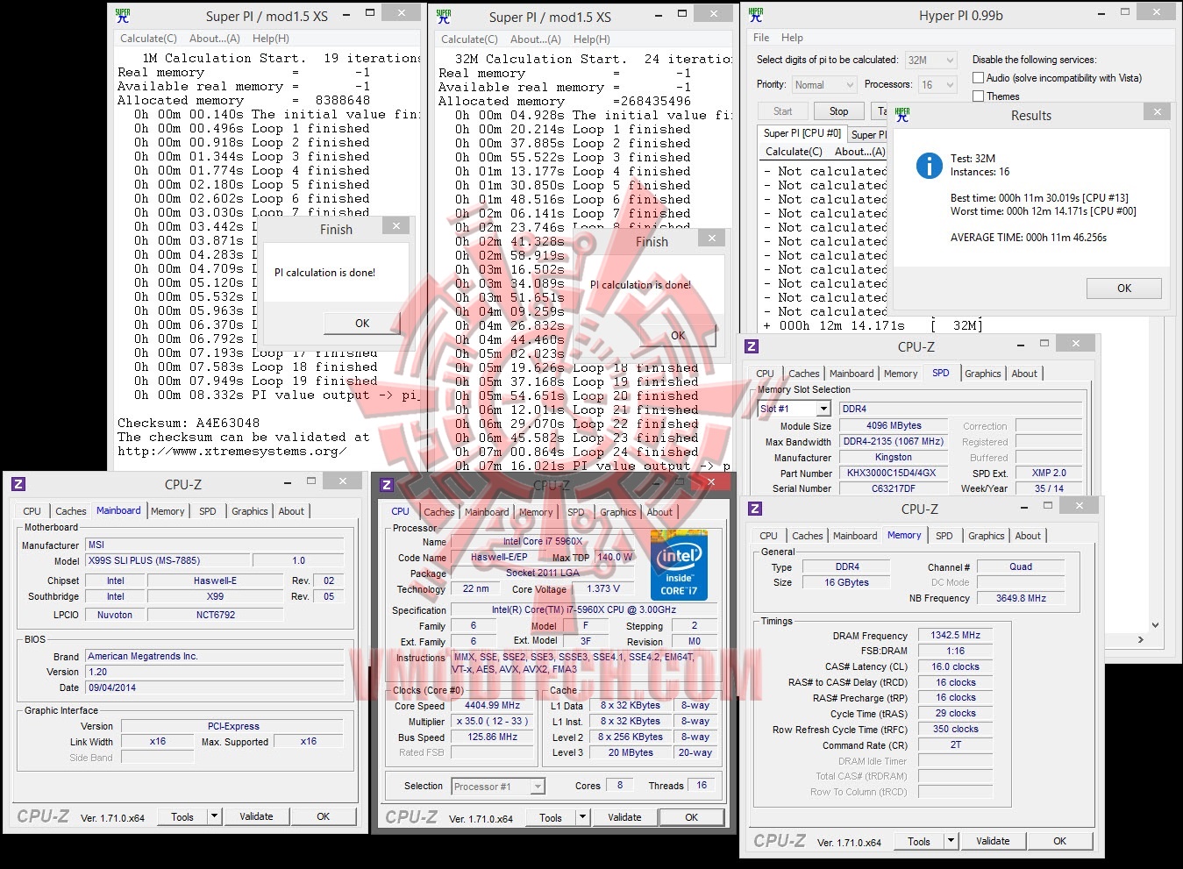Click the Intel Core i7 inside logo
Screen dimensions: 1183x869
pyautogui.click(x=679, y=565)
